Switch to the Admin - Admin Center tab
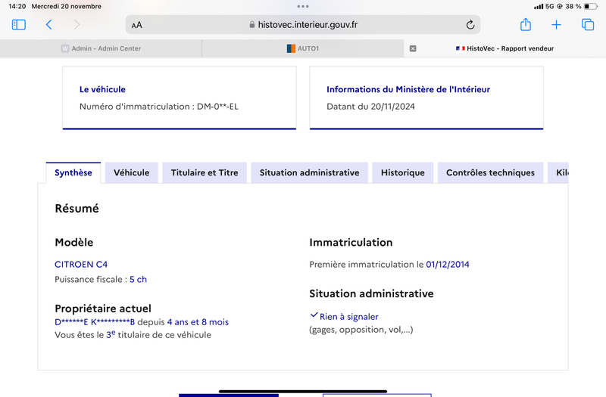 point(101,48)
